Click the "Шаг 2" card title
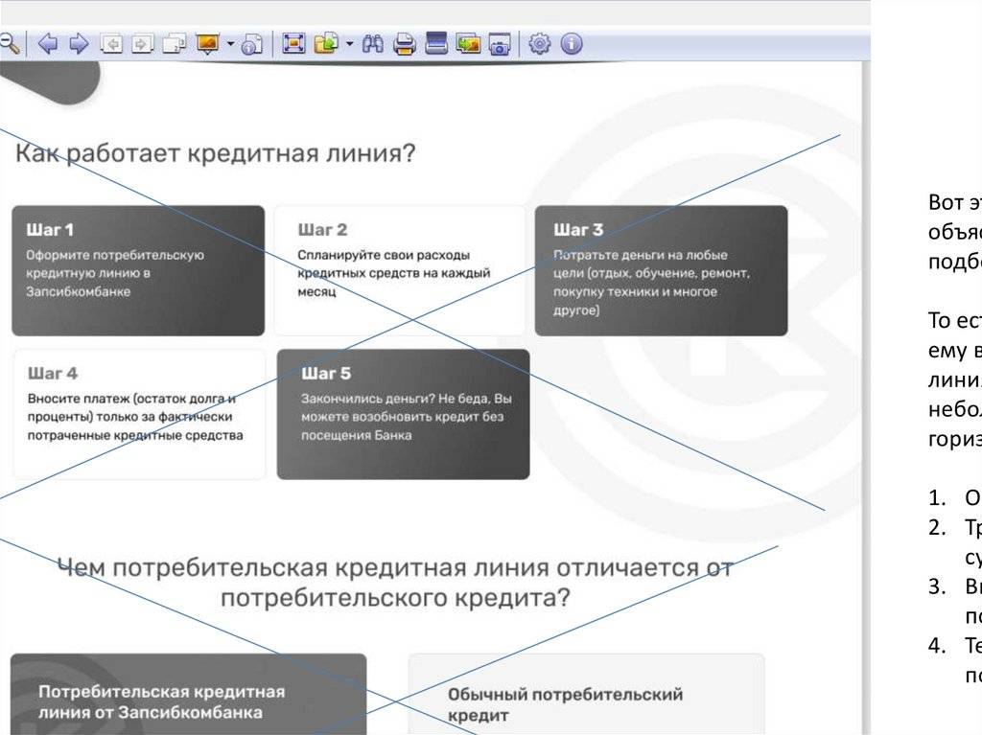Image resolution: width=982 pixels, height=735 pixels. tap(322, 230)
